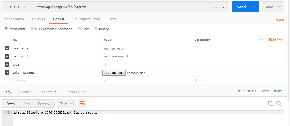Select the binary body option
Image resolution: width=290 pixels, height=126 pixels.
(96, 29)
